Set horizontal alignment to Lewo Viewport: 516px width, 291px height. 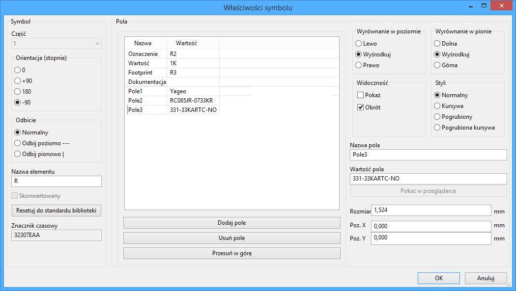[x=359, y=44]
